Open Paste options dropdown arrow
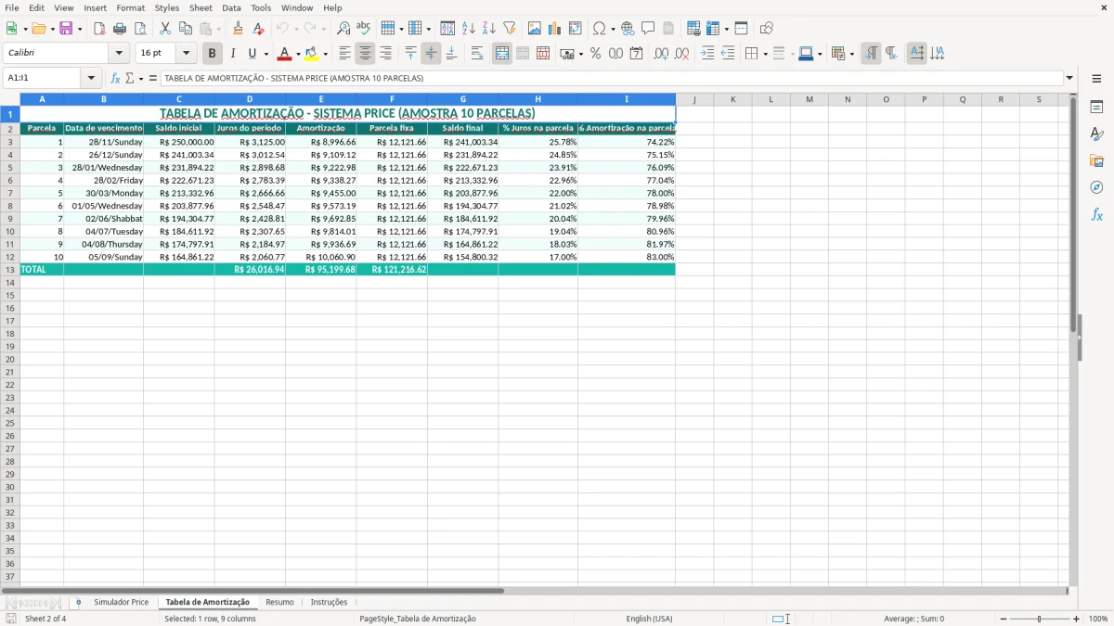This screenshot has height=626, width=1114. [x=218, y=29]
